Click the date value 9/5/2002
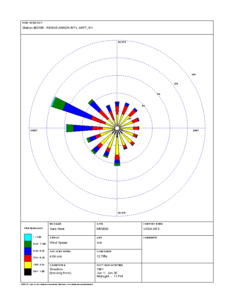The image size is (234, 303). pyautogui.click(x=102, y=229)
